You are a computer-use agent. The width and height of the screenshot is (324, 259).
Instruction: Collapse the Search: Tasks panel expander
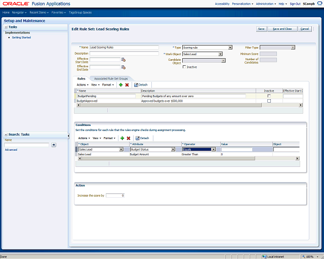point(6,135)
